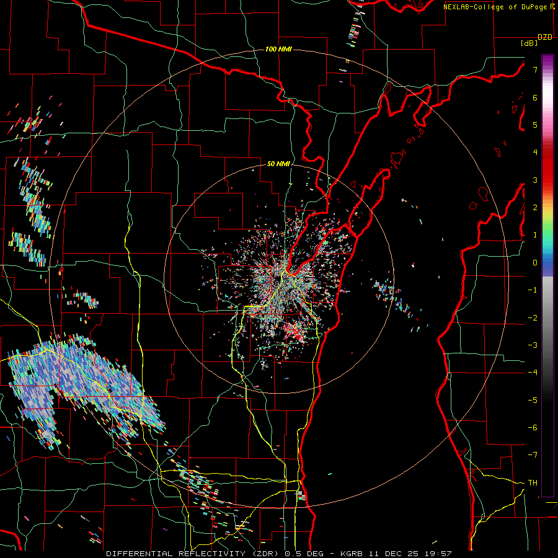Screen dimensions: 558x558
Task: Click the TH label on the scale
Action: [x=533, y=483]
